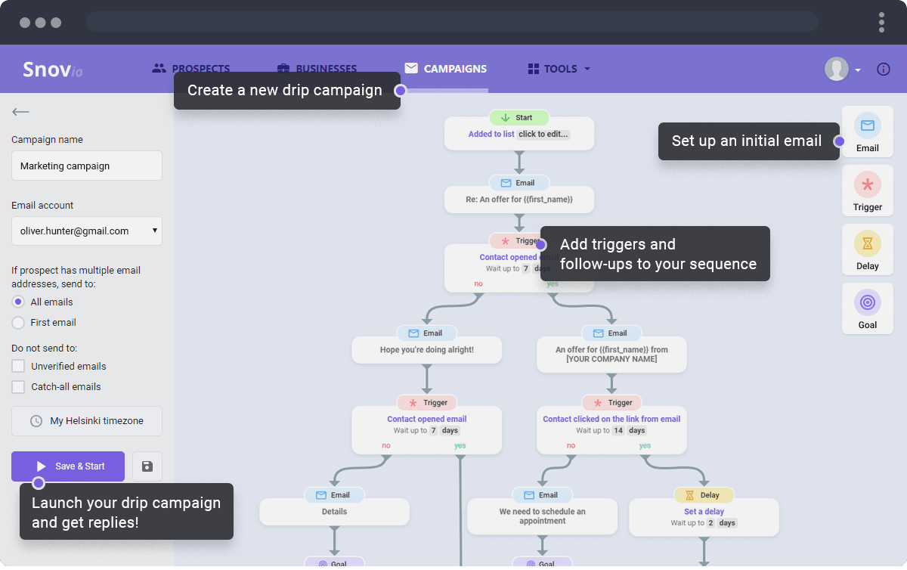Image resolution: width=907 pixels, height=570 pixels.
Task: Select the Email block from the right sidebar
Action: [x=867, y=132]
